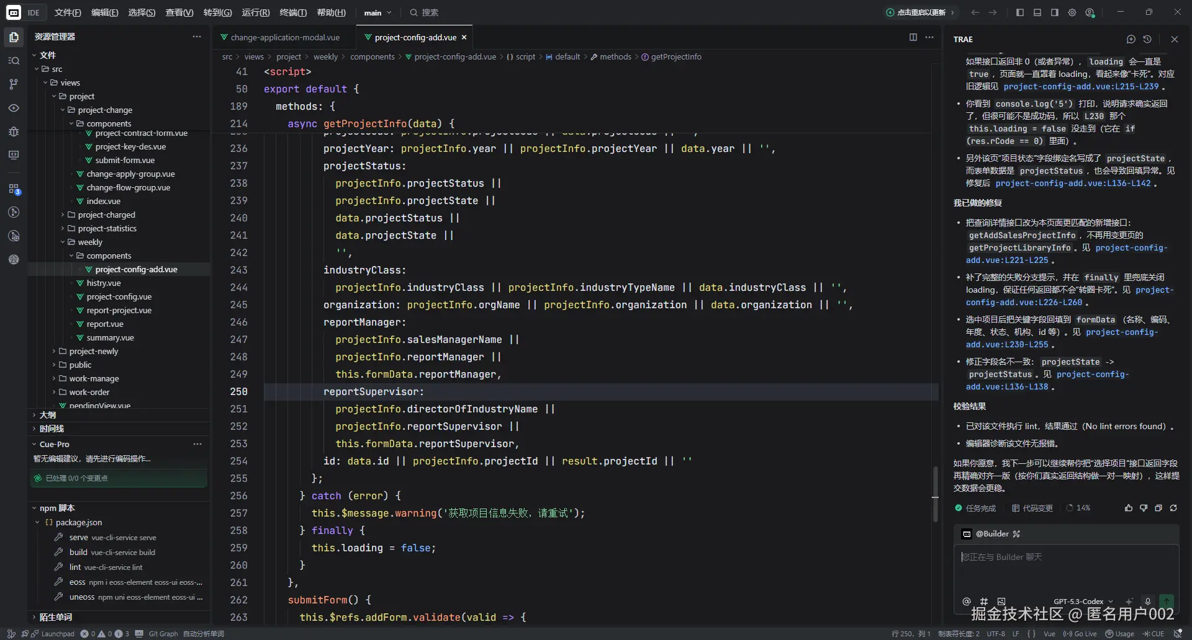Expand the 大纲 outline section
Viewport: 1192px width, 640px height.
point(48,415)
